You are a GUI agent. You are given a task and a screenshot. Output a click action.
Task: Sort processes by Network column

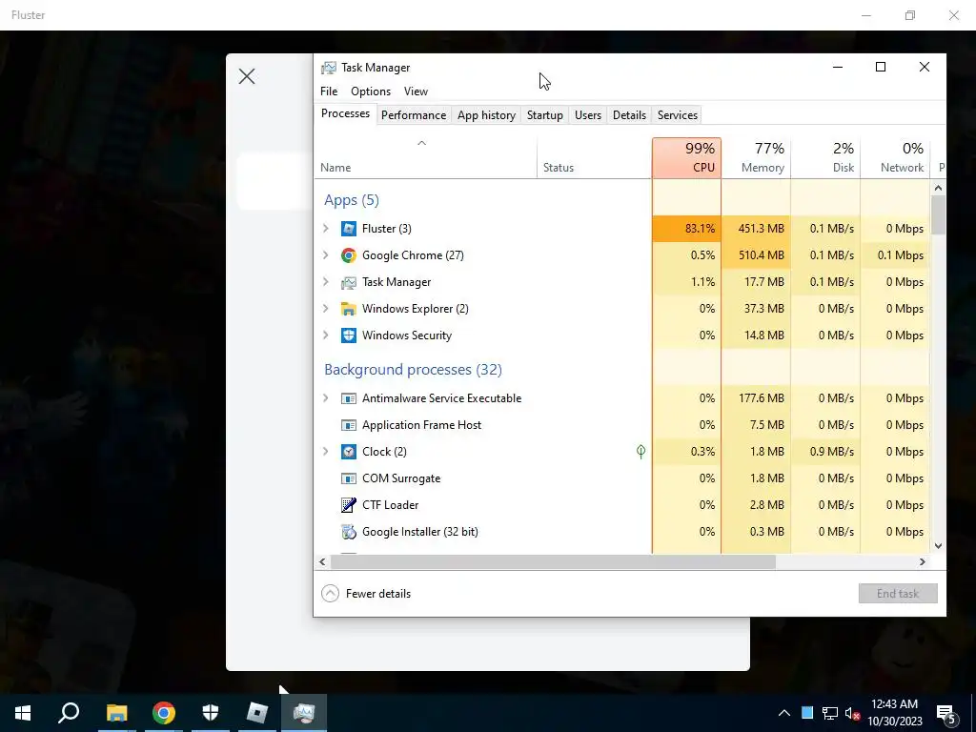coord(896,158)
